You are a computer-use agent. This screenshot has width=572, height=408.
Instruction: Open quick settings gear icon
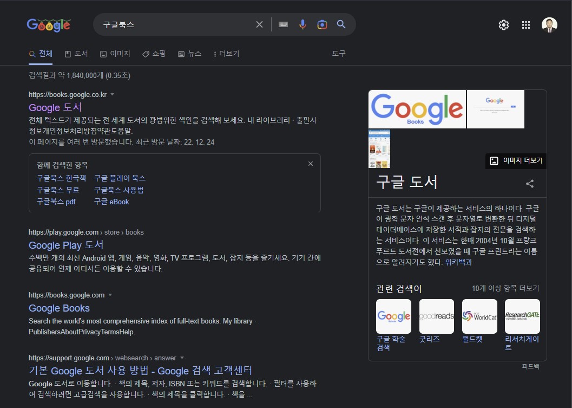coord(504,25)
